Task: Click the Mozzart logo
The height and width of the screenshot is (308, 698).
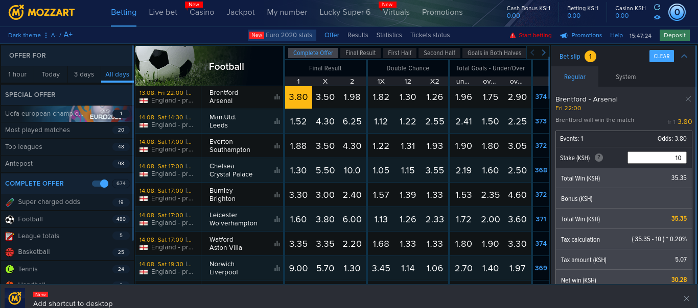Action: point(41,12)
